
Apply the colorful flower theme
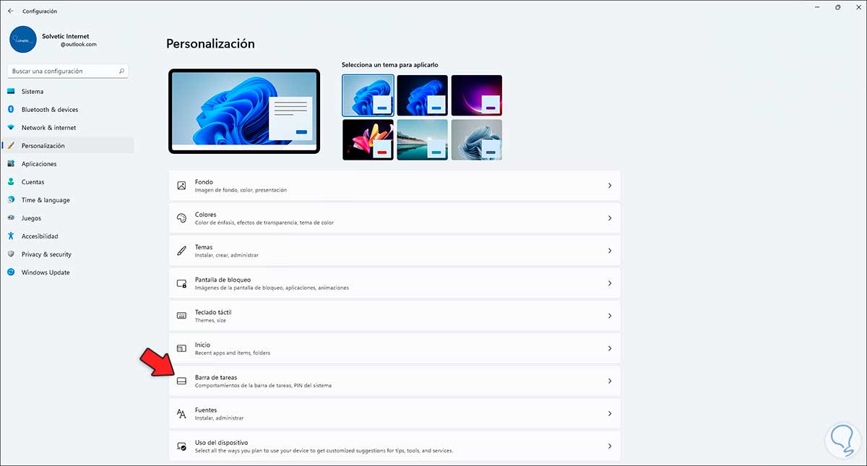coord(368,139)
